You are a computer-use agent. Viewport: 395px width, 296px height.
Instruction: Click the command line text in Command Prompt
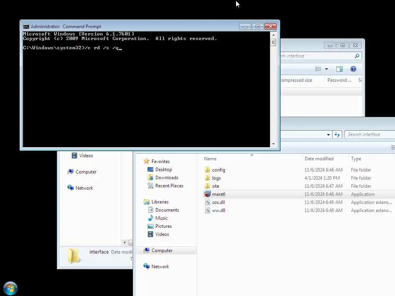coord(72,48)
